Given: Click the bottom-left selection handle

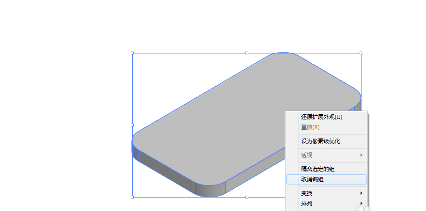Looking at the screenshot, I should pyautogui.click(x=132, y=197).
